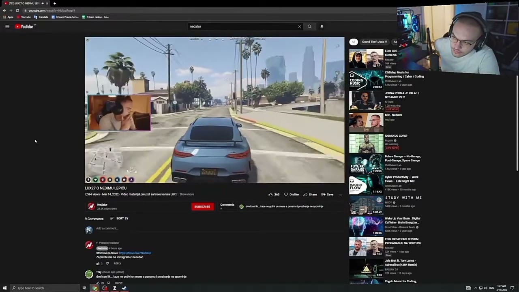519x292 pixels.
Task: Open the YouTube bookmark
Action: (24, 17)
